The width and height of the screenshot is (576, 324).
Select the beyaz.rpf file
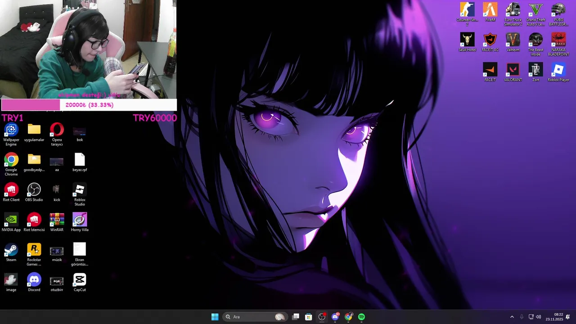80,163
